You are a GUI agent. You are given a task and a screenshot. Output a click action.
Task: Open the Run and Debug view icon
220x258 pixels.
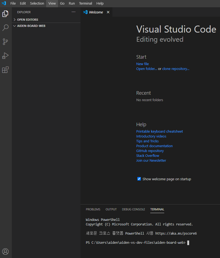point(5,56)
